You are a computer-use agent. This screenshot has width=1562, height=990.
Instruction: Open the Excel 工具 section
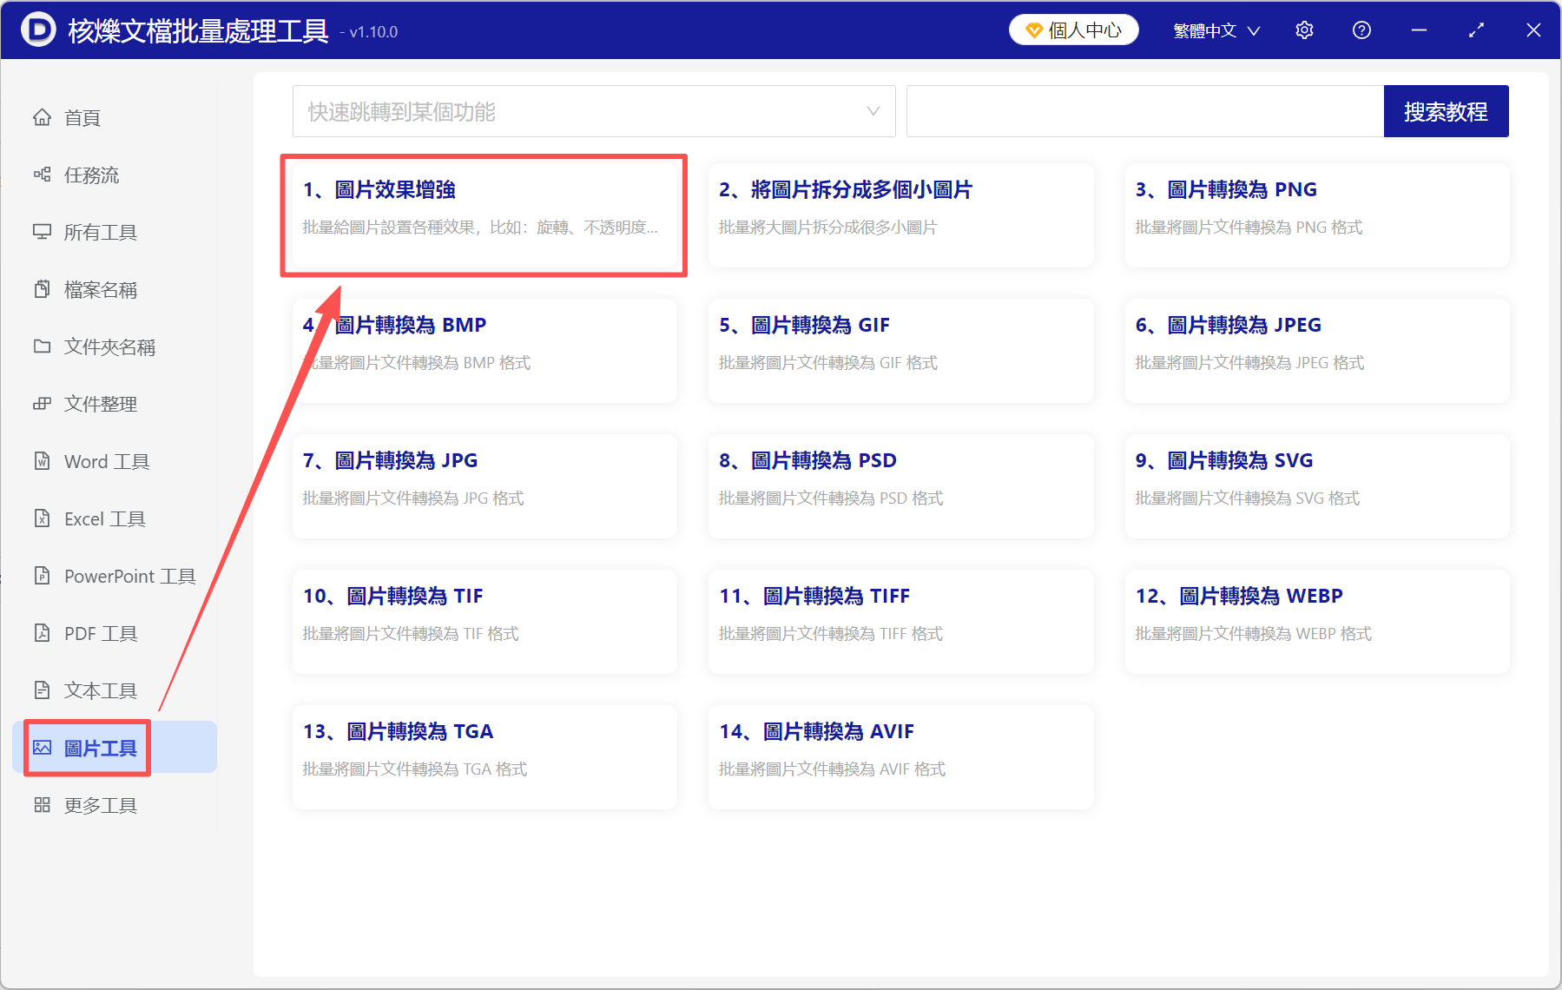pos(102,518)
